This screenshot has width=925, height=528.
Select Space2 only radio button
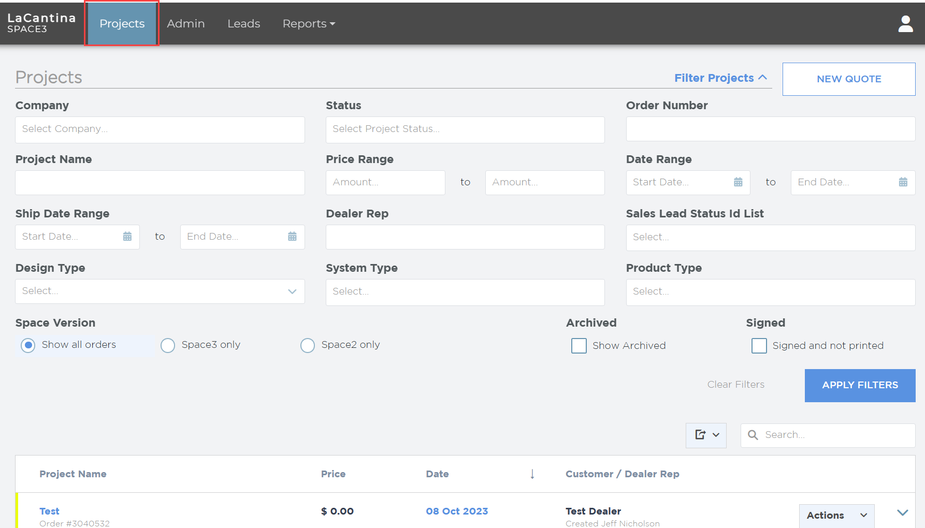point(308,345)
